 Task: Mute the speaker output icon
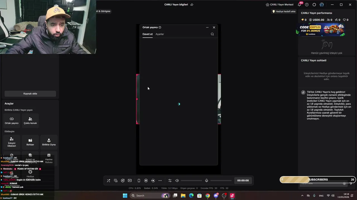click(177, 181)
